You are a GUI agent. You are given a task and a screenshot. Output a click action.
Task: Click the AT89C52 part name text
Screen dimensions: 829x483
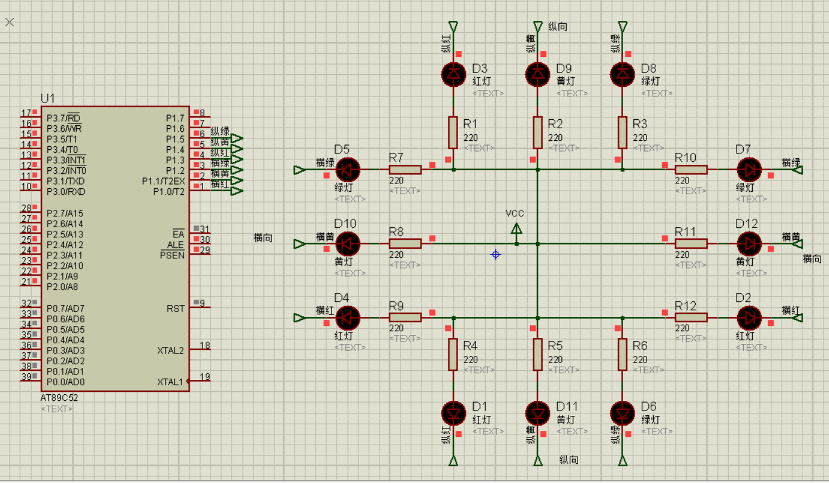[x=59, y=397]
